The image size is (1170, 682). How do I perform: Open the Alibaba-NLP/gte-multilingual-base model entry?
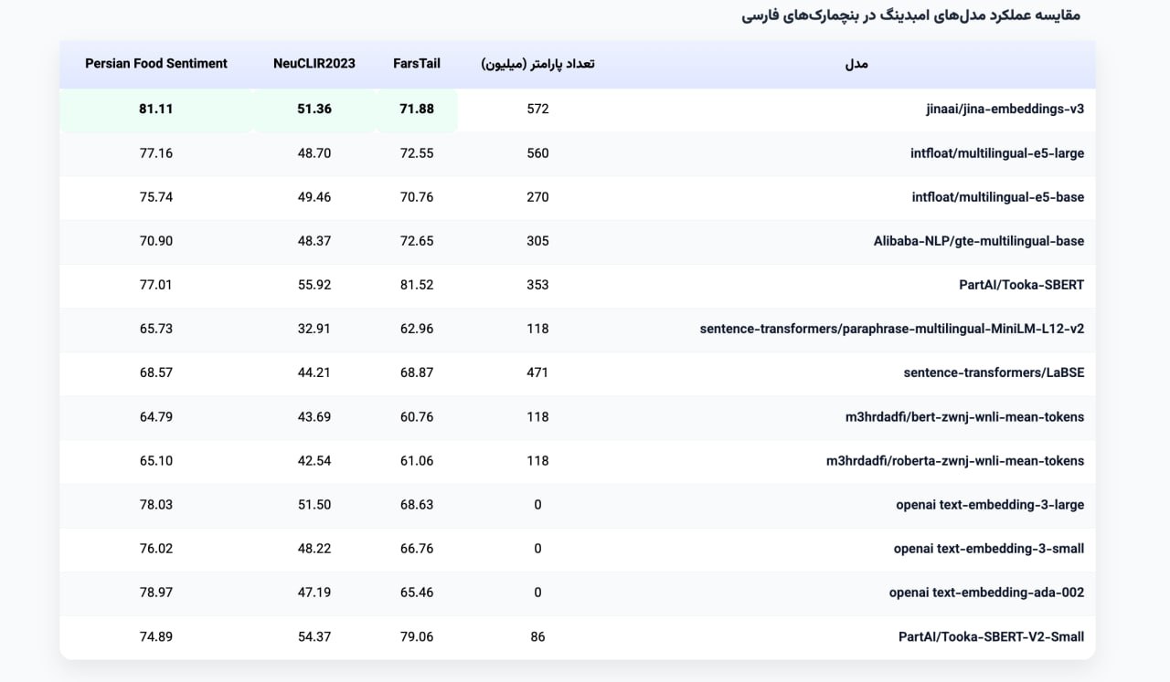979,241
